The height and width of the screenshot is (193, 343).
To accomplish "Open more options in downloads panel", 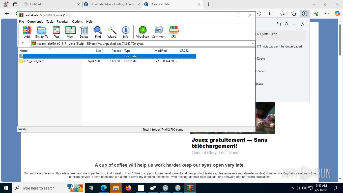I will (x=295, y=24).
